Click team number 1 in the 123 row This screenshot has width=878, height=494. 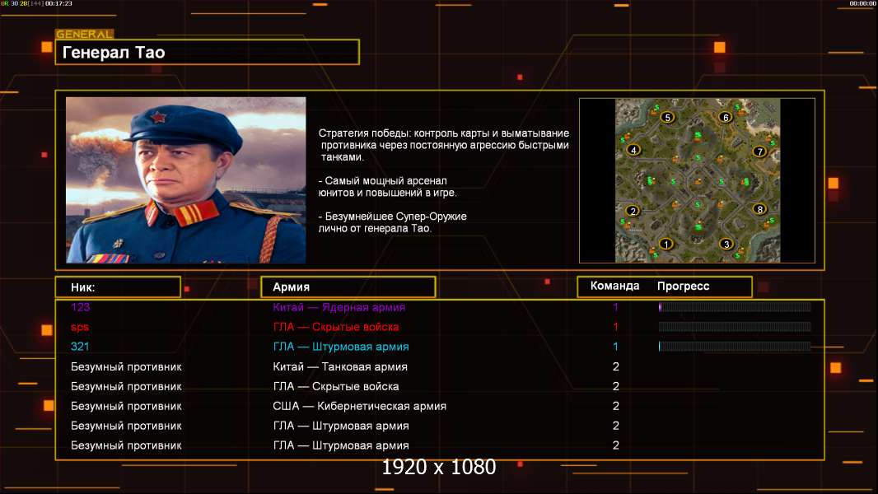click(x=615, y=307)
